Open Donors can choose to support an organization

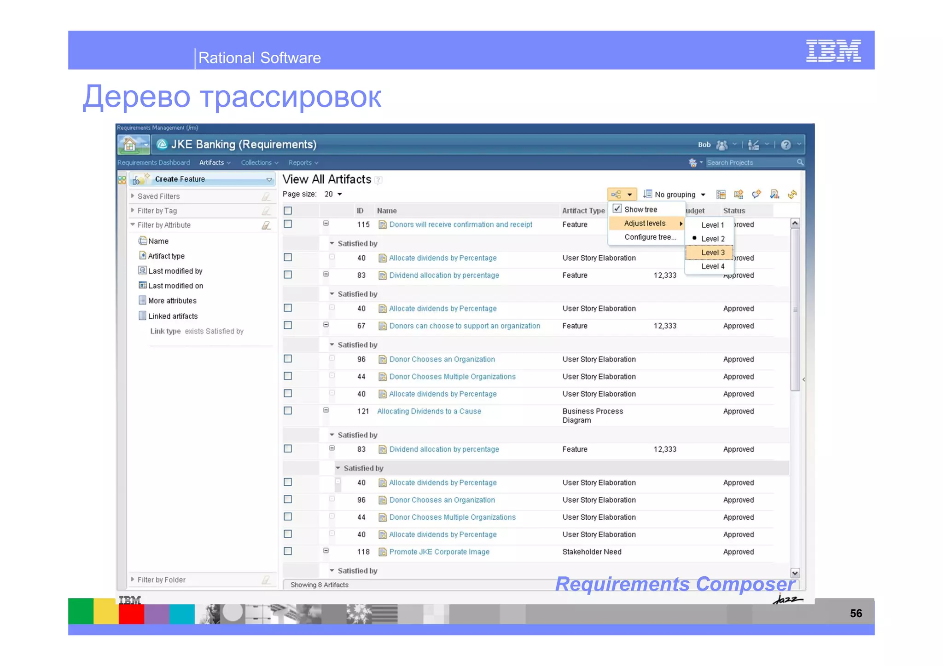point(465,326)
